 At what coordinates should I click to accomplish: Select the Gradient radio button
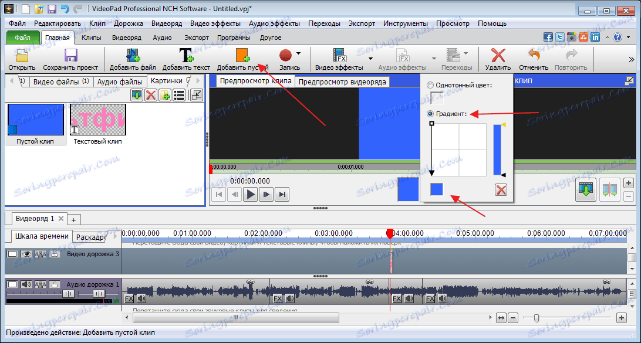431,114
